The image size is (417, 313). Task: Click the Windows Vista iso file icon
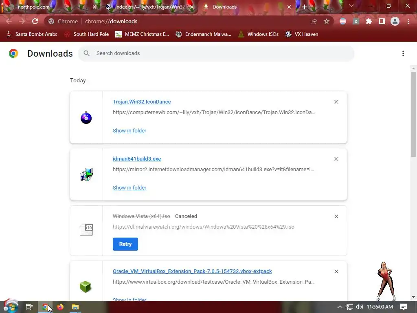86,230
